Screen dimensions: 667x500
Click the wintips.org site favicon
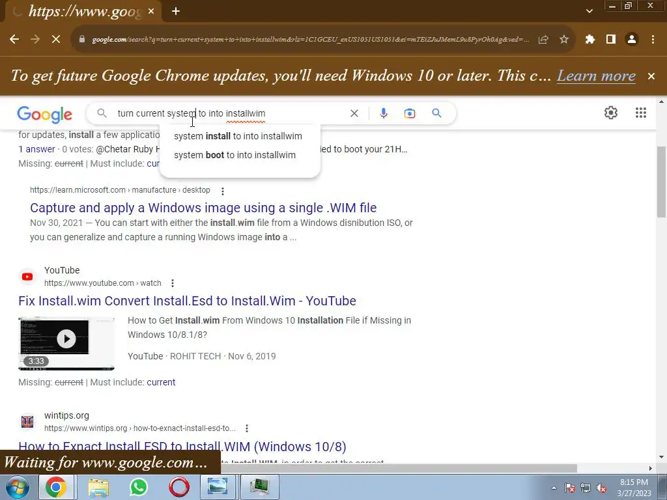[x=27, y=422]
